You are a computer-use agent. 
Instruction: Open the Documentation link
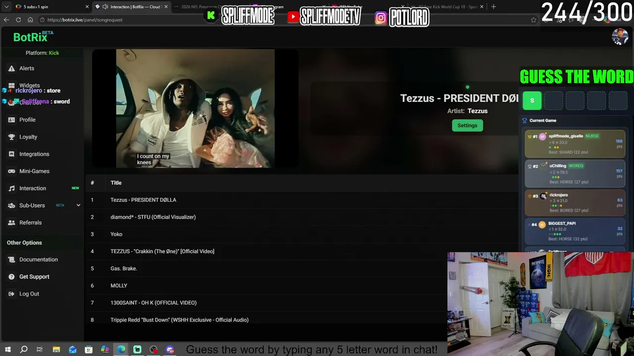point(39,260)
